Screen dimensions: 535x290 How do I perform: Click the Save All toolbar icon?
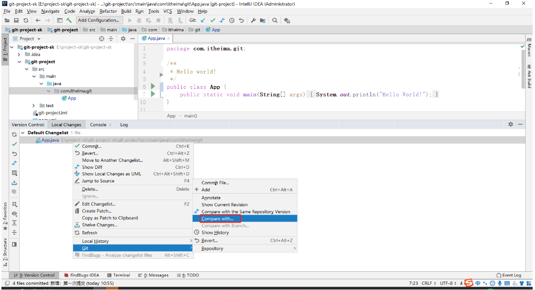[16, 21]
